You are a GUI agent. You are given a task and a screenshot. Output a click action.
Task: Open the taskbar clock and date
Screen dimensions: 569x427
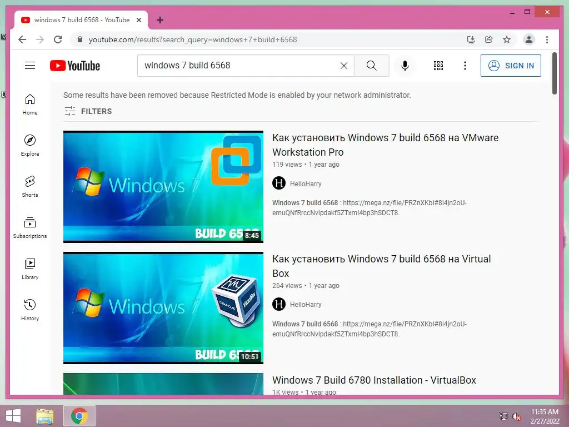tap(545, 416)
